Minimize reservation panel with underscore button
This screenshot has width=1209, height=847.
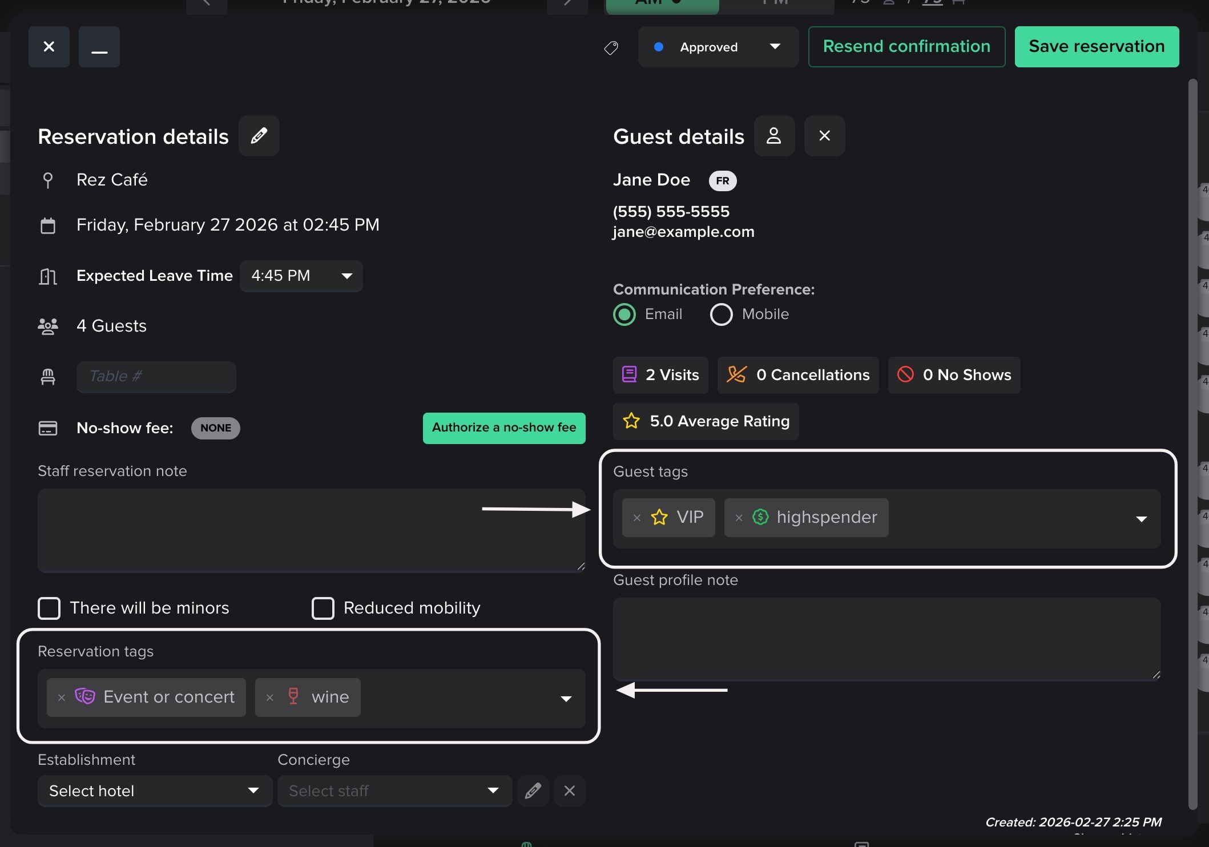99,47
